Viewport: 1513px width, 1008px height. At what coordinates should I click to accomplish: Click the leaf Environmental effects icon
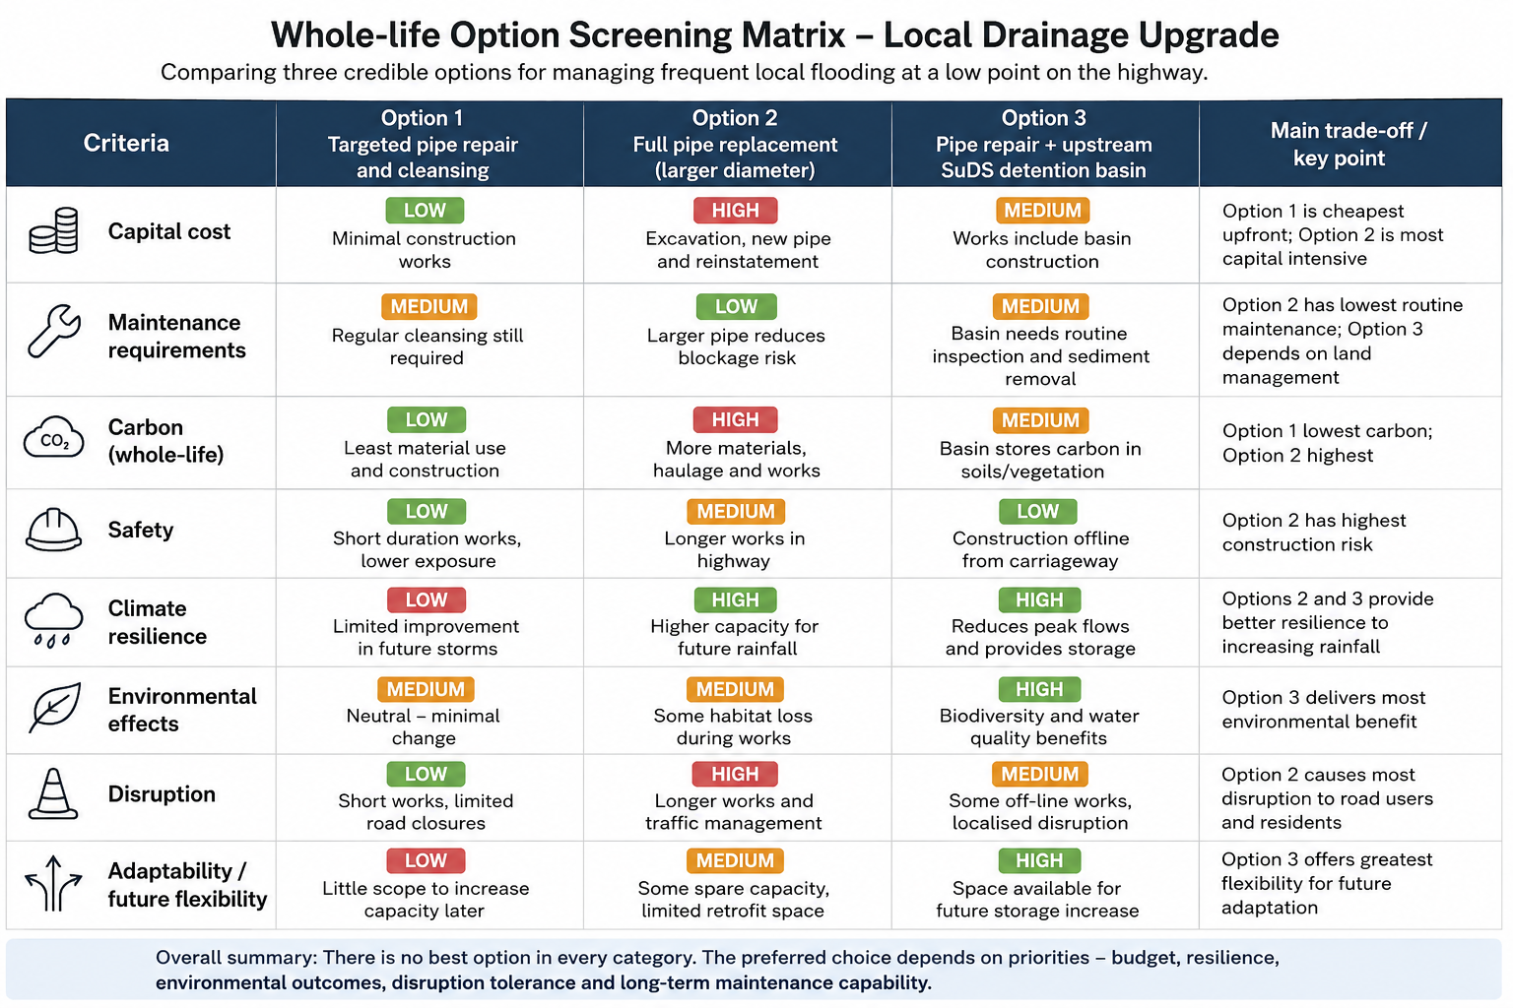click(54, 708)
